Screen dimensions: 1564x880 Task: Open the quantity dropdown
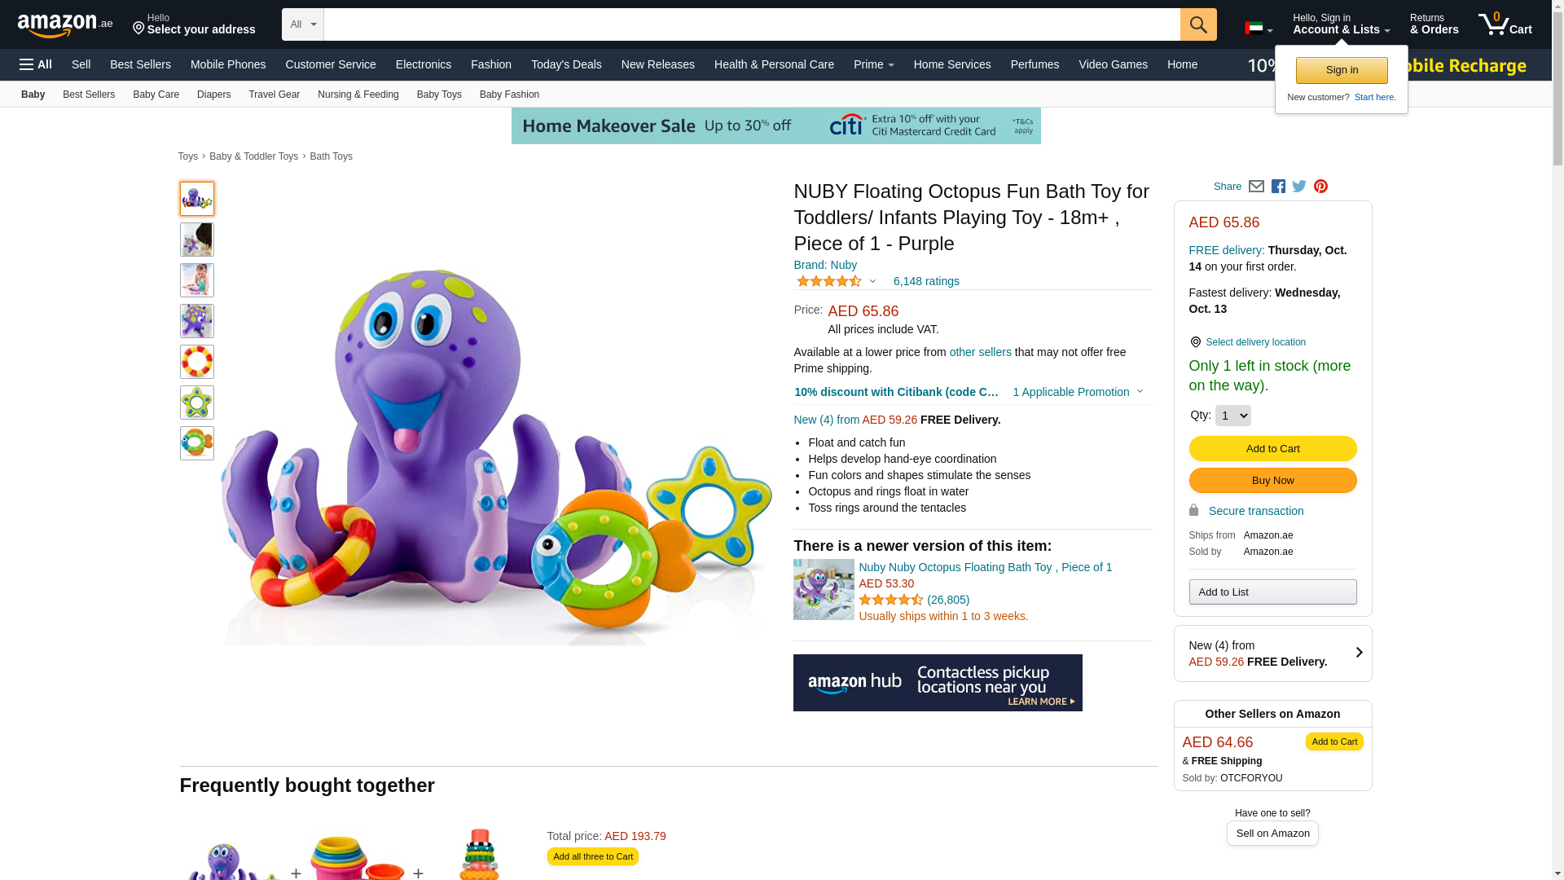(1232, 416)
